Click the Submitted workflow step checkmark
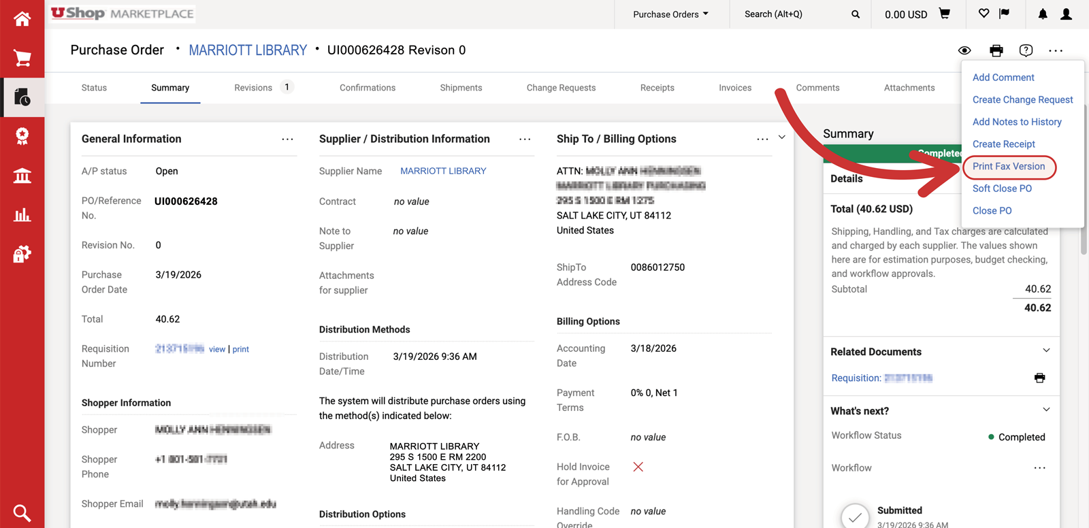Screen dimensions: 1089x528 [x=855, y=517]
